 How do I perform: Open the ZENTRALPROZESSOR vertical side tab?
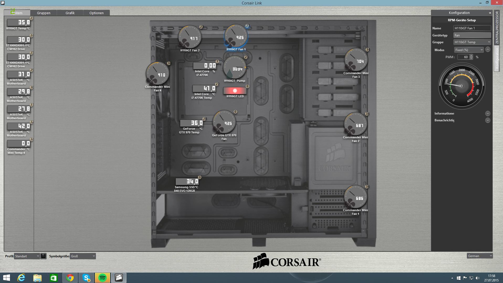point(497,27)
